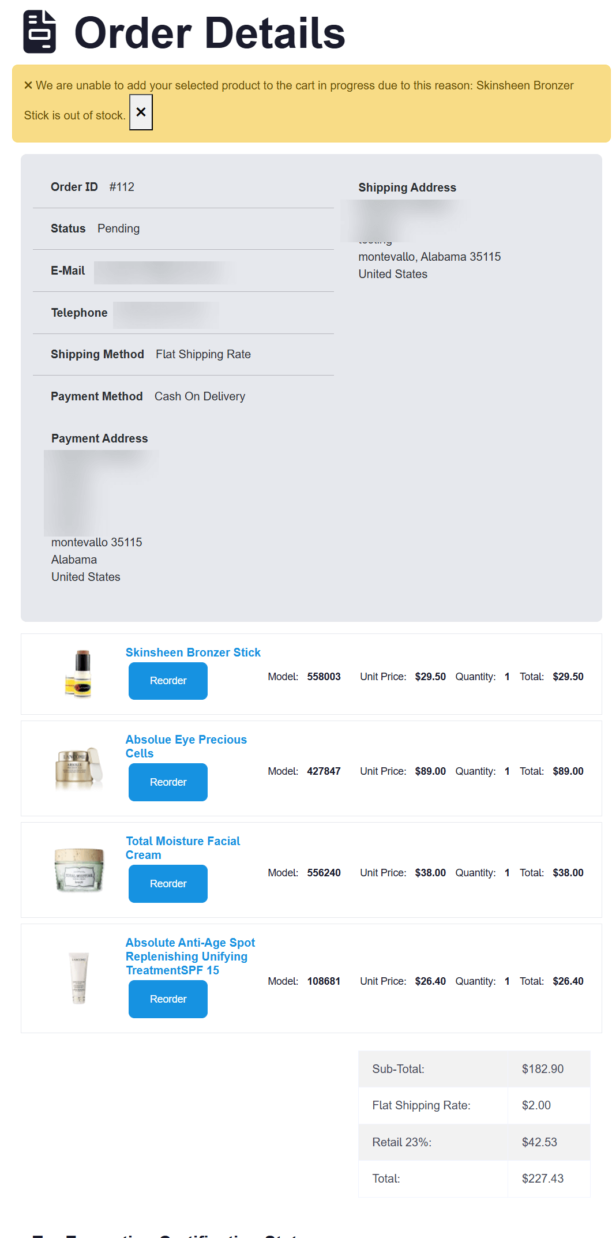The height and width of the screenshot is (1238, 612).
Task: Click the Order Details document icon
Action: (x=39, y=32)
